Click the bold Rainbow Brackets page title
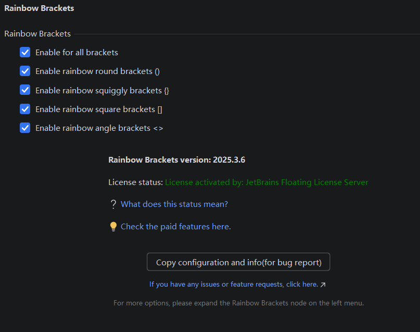This screenshot has width=420, height=332. coord(39,8)
